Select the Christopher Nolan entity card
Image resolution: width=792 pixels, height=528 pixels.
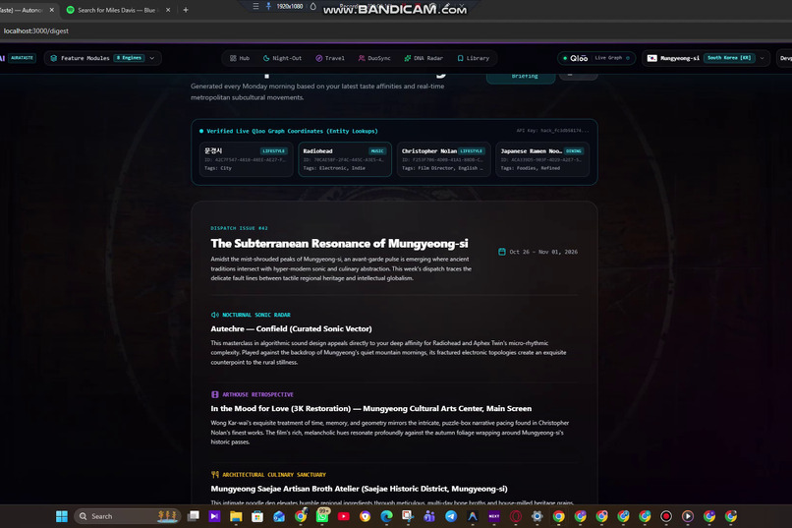(x=443, y=159)
